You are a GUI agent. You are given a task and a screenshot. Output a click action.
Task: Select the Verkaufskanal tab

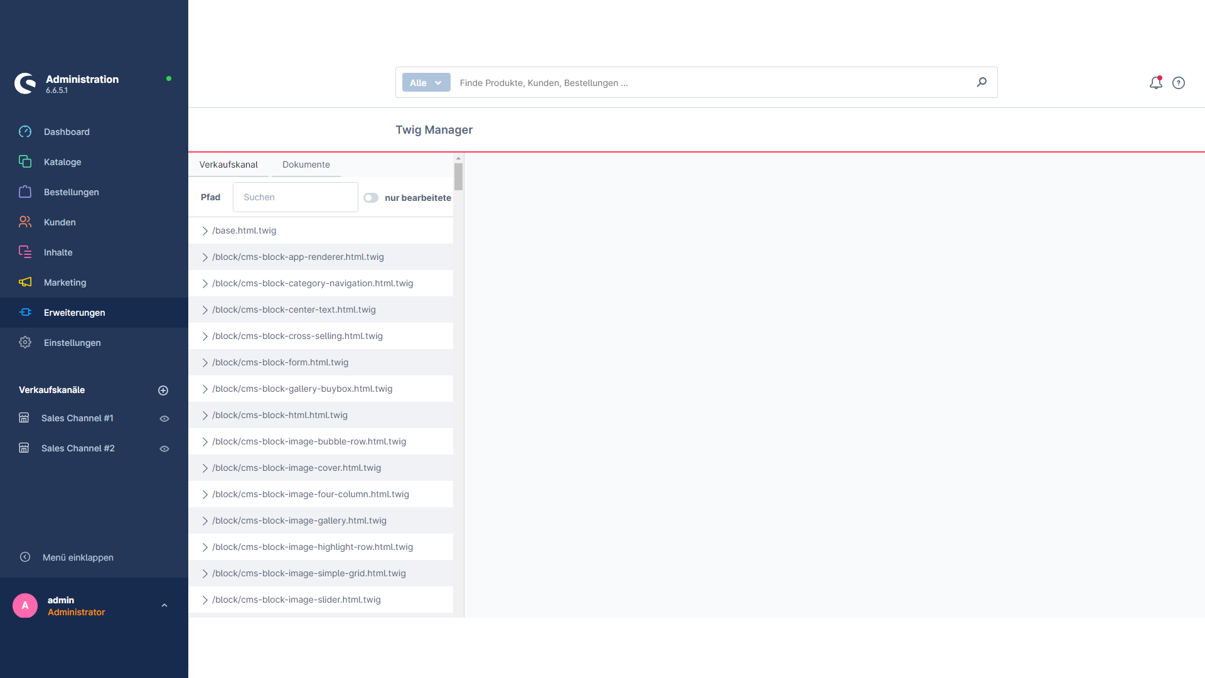(x=229, y=164)
